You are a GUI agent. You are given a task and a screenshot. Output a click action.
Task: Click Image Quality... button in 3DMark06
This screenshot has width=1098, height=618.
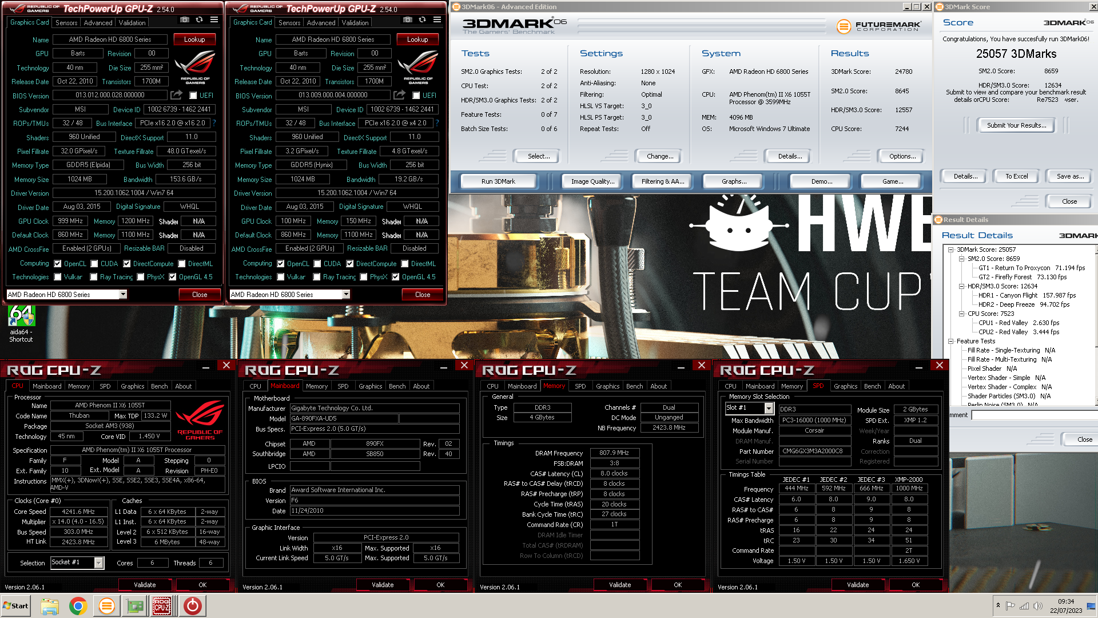click(592, 181)
